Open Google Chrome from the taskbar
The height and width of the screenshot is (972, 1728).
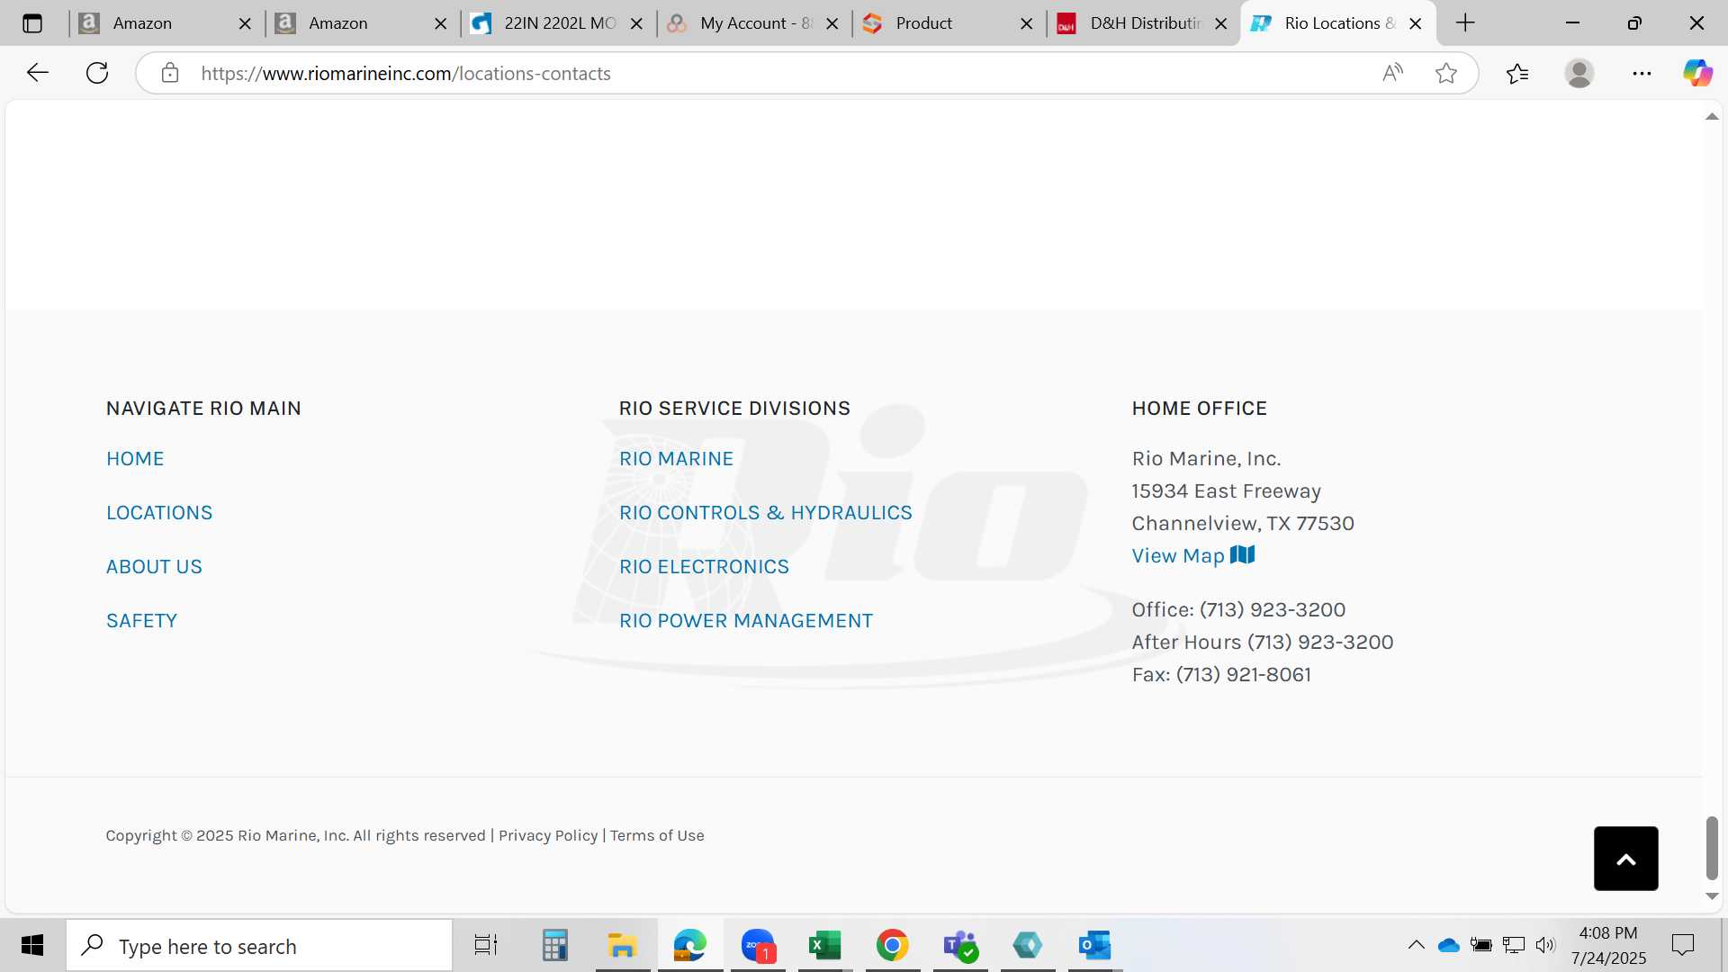[892, 945]
